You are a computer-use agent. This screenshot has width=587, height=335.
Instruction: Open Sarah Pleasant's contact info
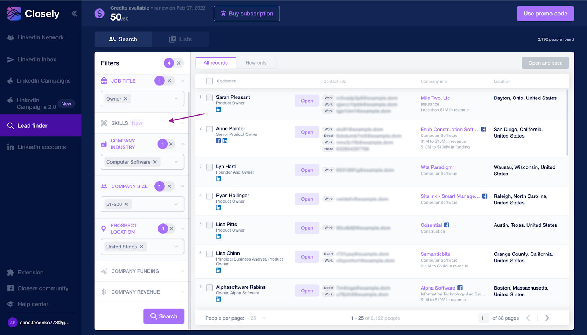point(307,101)
